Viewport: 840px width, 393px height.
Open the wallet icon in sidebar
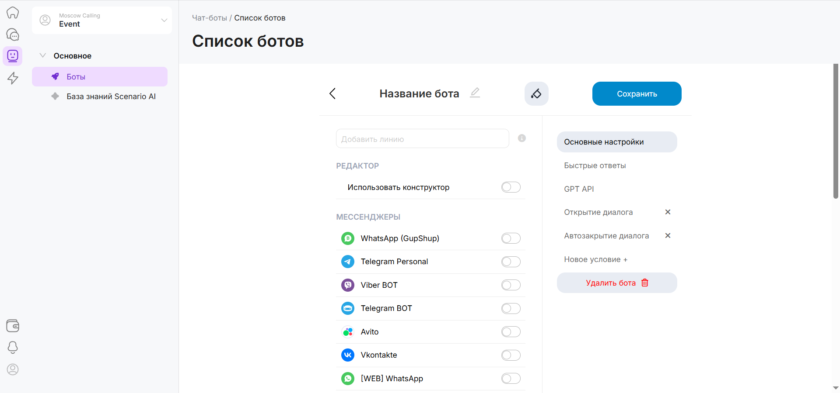click(13, 326)
